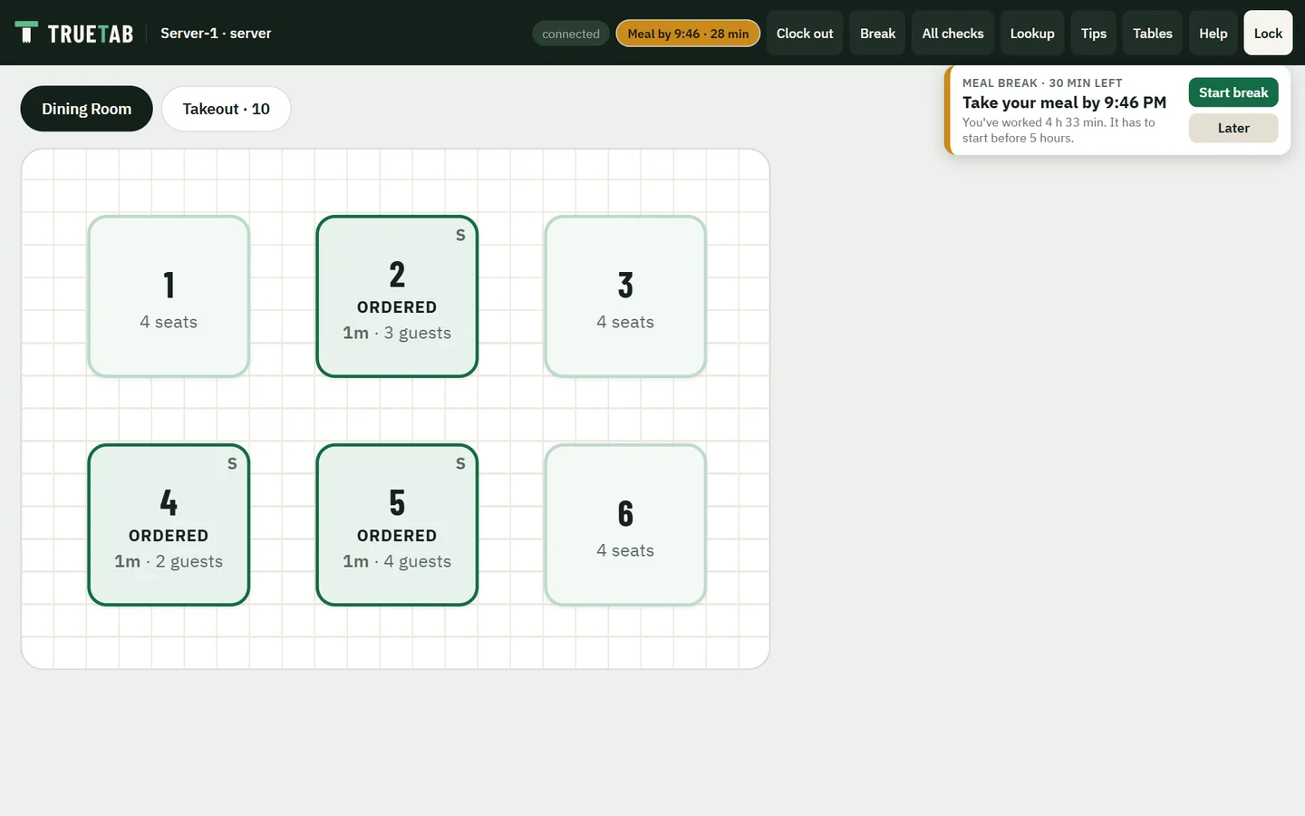
Task: Click 'MEAL BREAK · 30 MIN LEFT' label
Action: click(1042, 83)
